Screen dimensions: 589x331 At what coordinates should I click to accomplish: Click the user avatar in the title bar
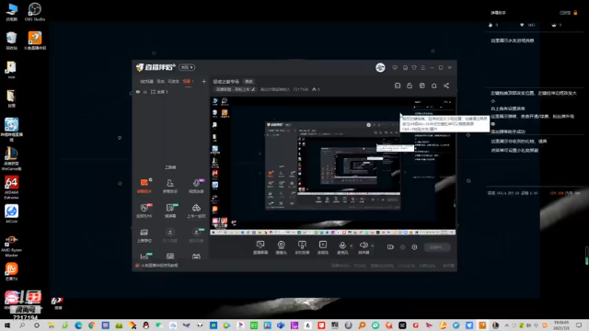coord(380,67)
